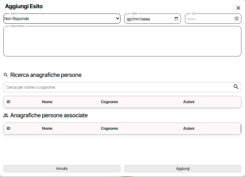The image size is (245, 177).
Task: Open the calendar picker in the Data field
Action: pos(176,19)
